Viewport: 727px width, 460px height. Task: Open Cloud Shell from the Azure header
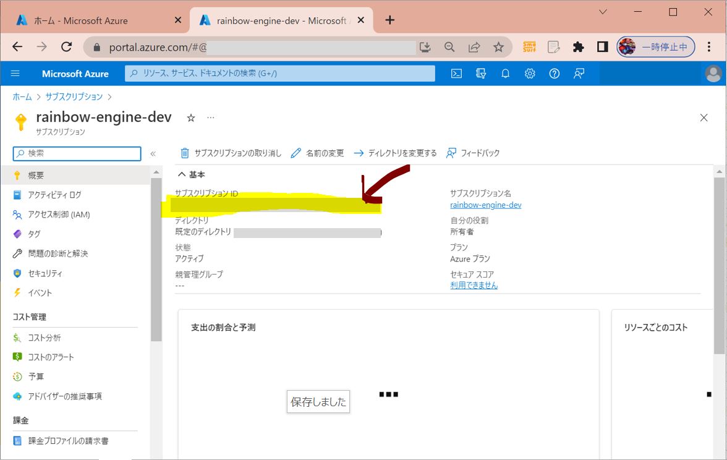pos(456,74)
